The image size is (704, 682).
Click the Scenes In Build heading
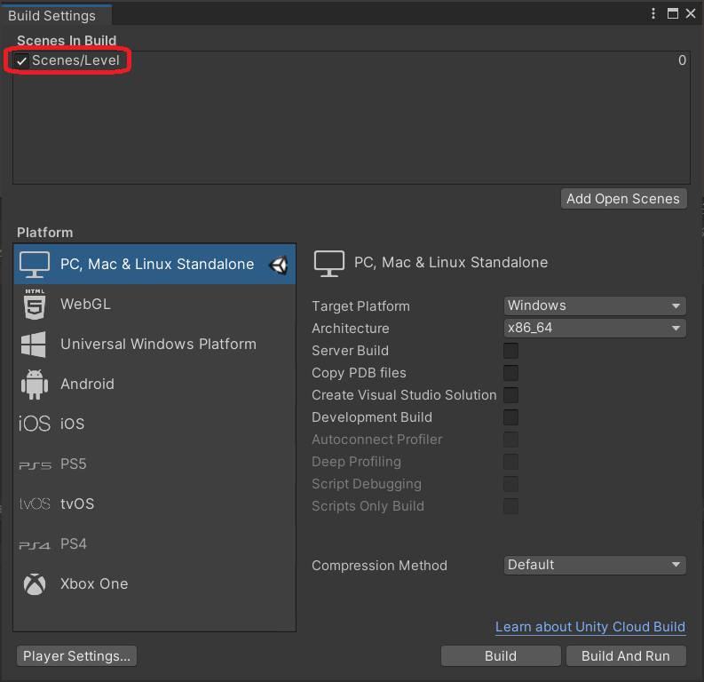(67, 41)
